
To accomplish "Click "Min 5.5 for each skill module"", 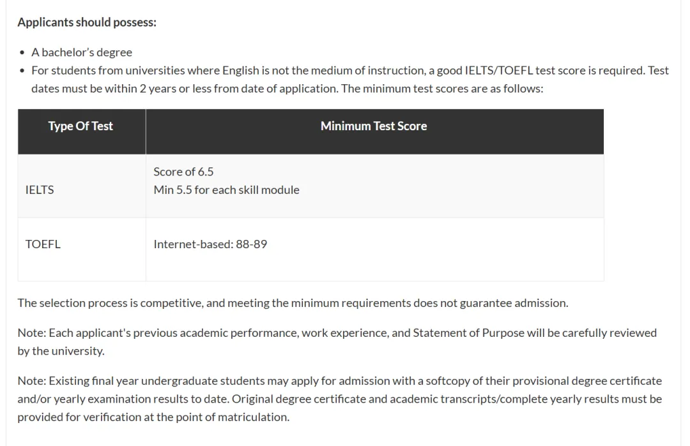I will point(226,190).
